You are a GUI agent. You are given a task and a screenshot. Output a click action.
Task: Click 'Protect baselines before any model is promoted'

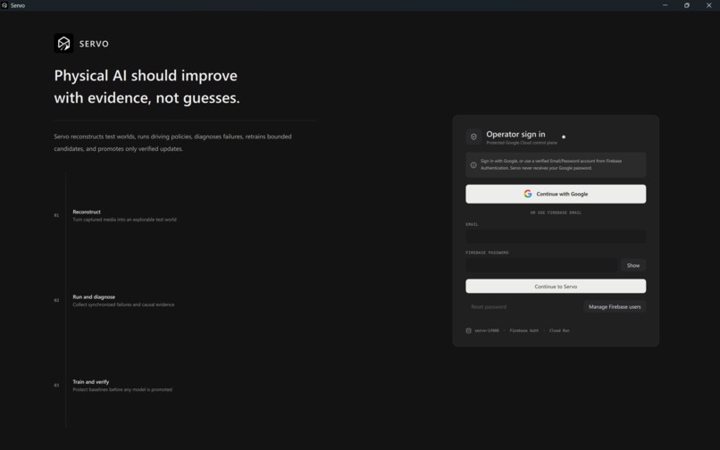click(x=122, y=389)
